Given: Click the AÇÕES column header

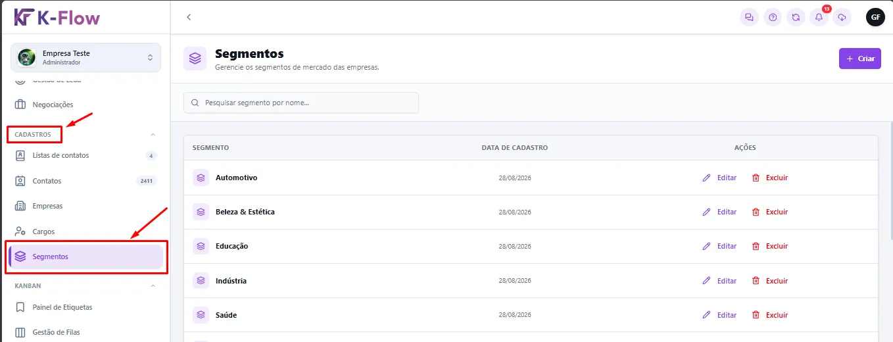Looking at the screenshot, I should [x=745, y=148].
